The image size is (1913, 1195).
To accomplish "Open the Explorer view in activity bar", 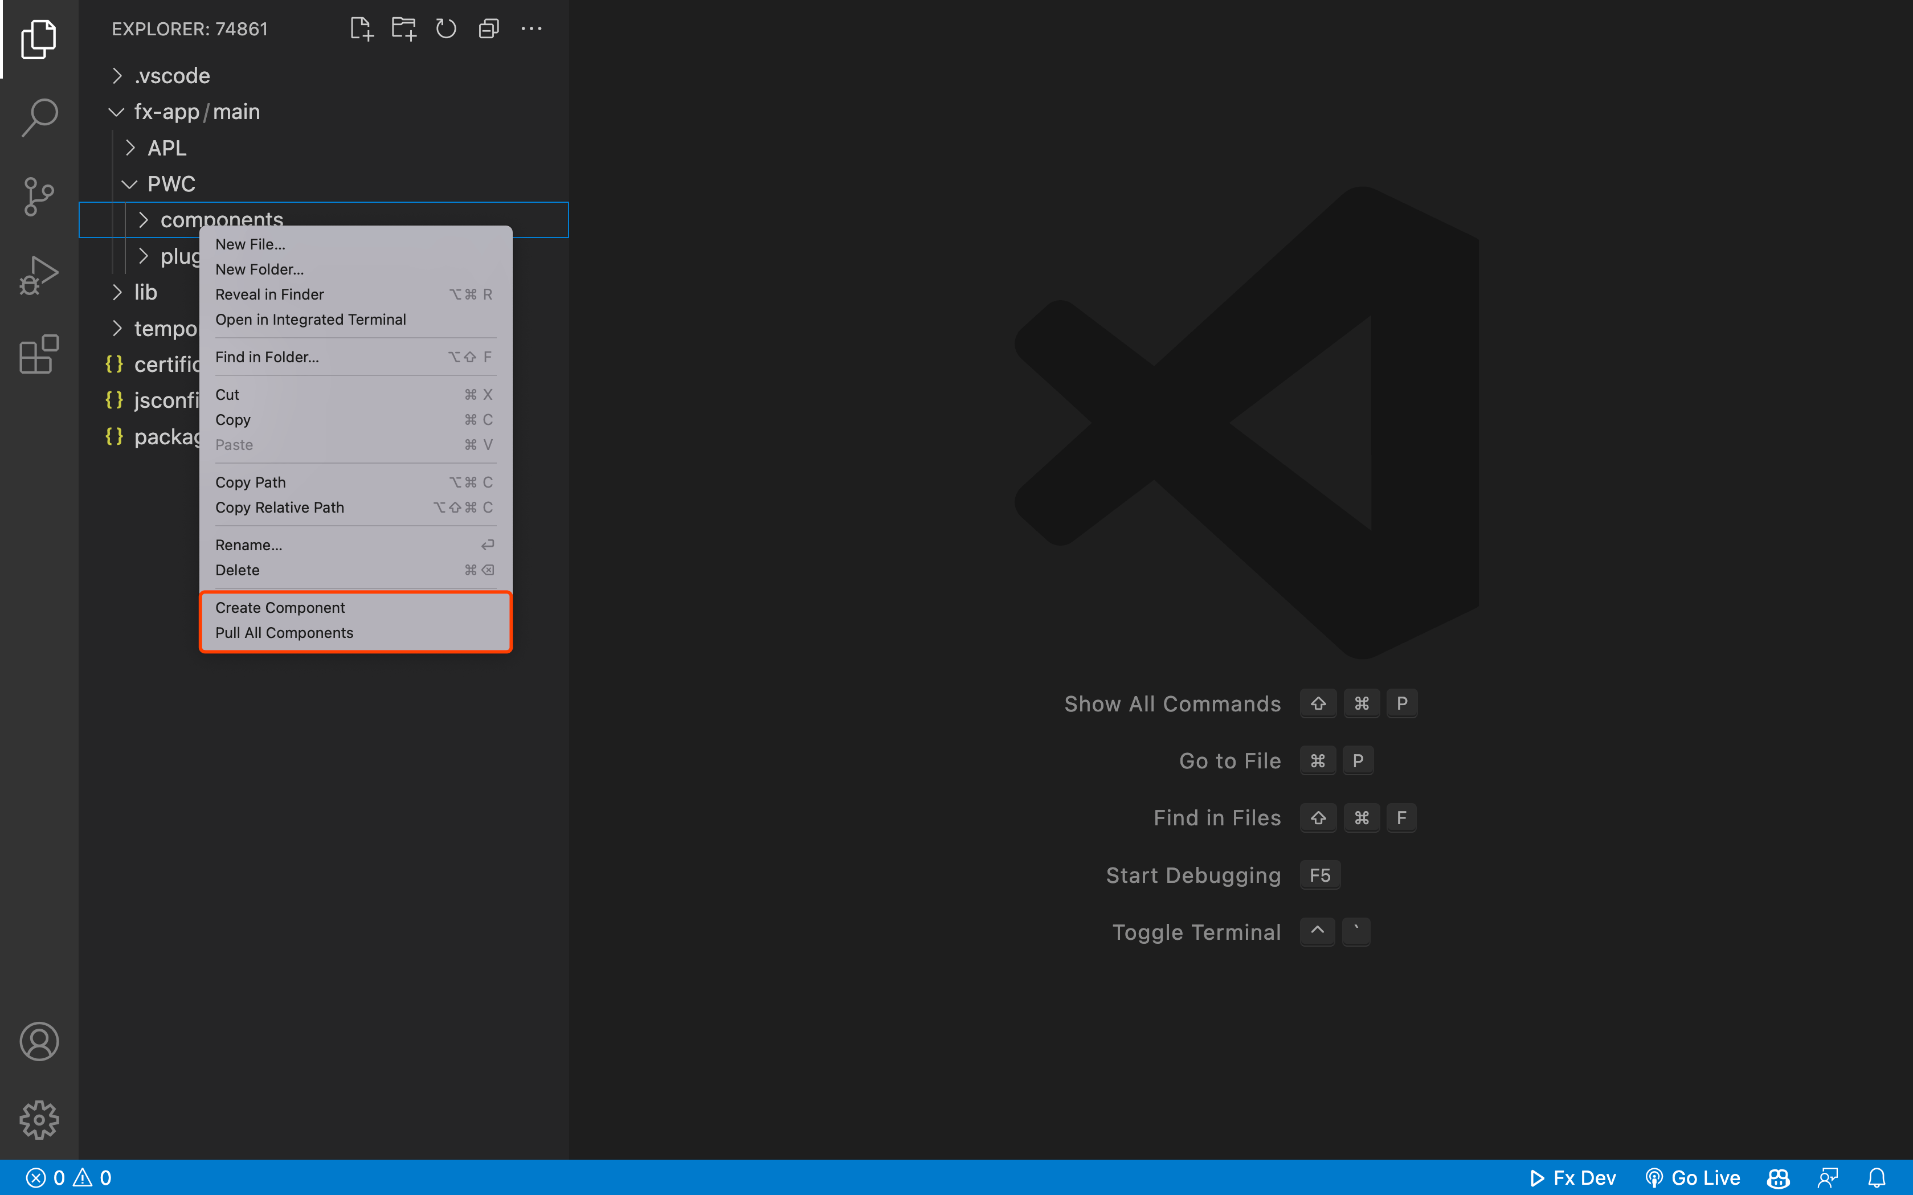I will point(39,39).
